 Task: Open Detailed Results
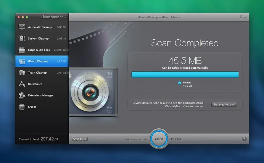point(224,104)
